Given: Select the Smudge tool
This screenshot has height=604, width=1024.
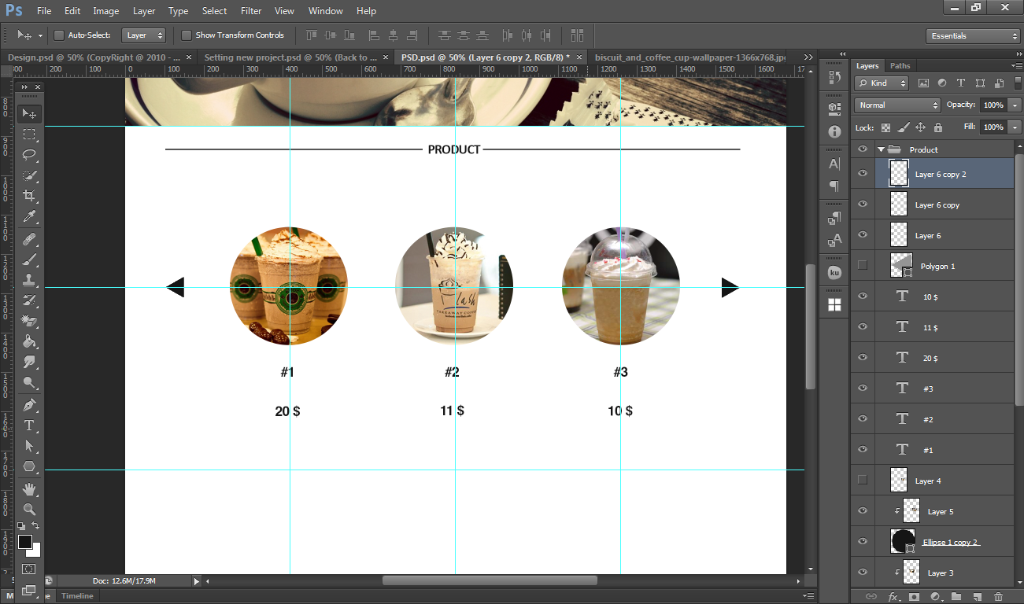Looking at the screenshot, I should [29, 363].
